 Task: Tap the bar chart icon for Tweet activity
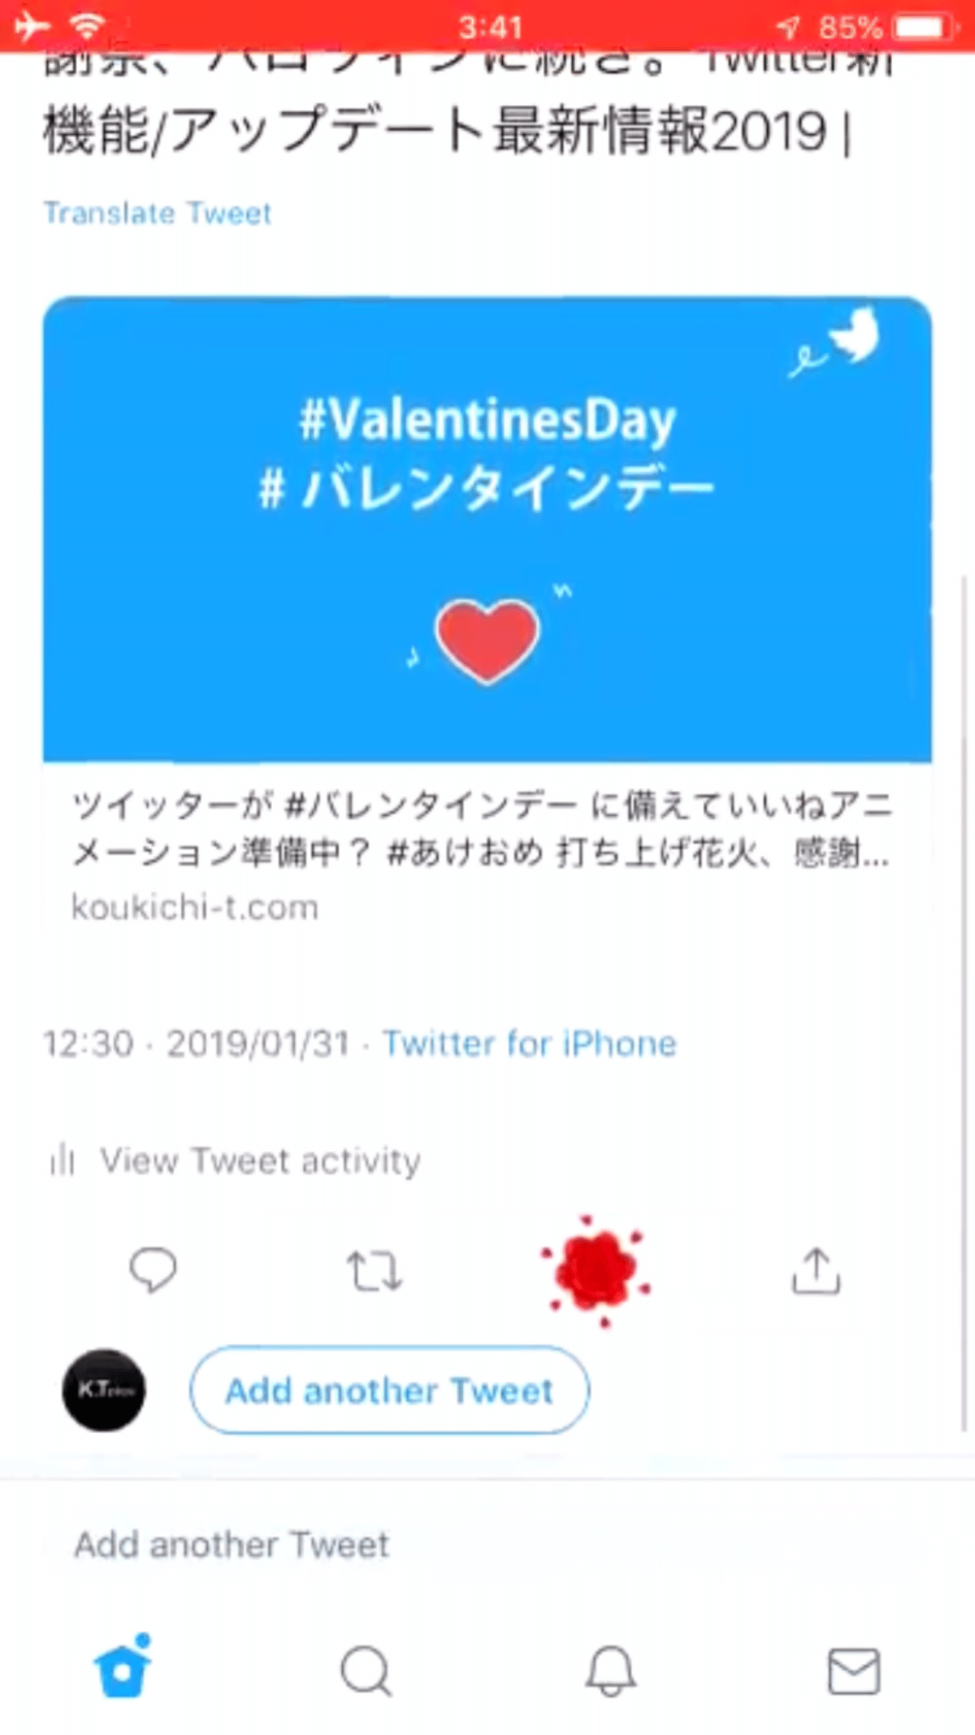point(65,1160)
